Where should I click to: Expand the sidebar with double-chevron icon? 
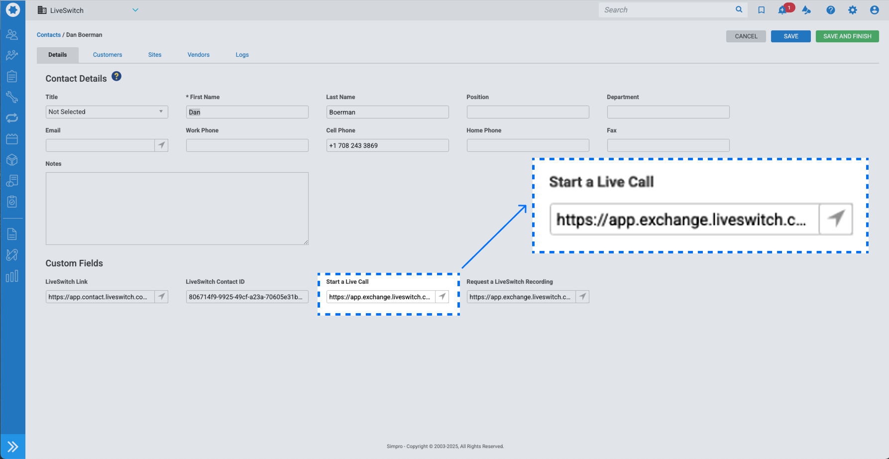point(12,447)
